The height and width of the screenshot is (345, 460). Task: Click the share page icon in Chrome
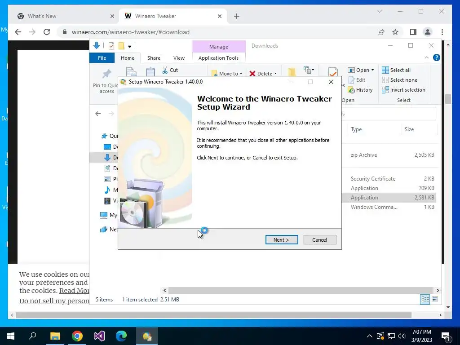coord(381,32)
